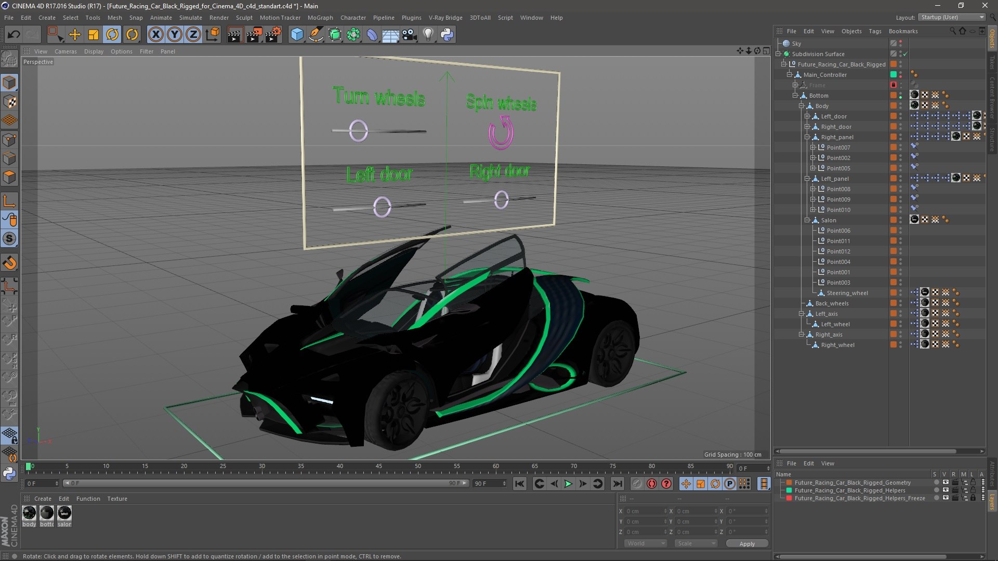
Task: Collapse Main_Controller tree node
Action: (789, 75)
